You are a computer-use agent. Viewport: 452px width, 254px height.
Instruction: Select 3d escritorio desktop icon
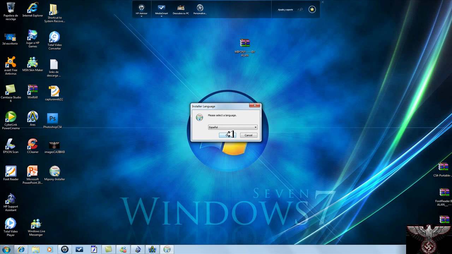pos(10,39)
